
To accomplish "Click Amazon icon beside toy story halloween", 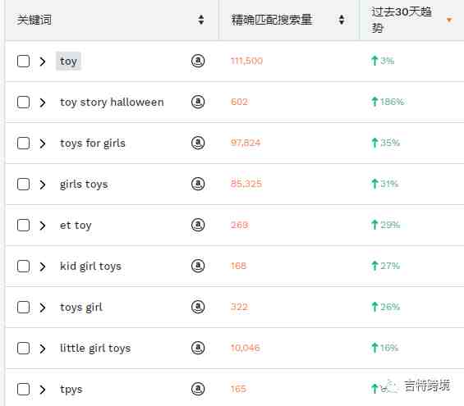I will click(198, 102).
